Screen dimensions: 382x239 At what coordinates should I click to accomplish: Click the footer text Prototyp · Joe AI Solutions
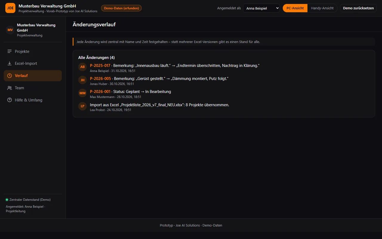(191, 225)
